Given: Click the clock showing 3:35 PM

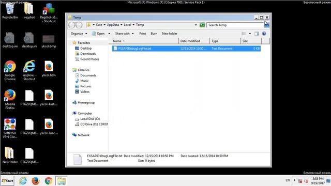Looking at the screenshot, I should [318, 181].
